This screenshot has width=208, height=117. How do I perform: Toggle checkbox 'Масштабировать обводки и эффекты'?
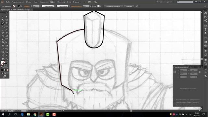(174, 102)
